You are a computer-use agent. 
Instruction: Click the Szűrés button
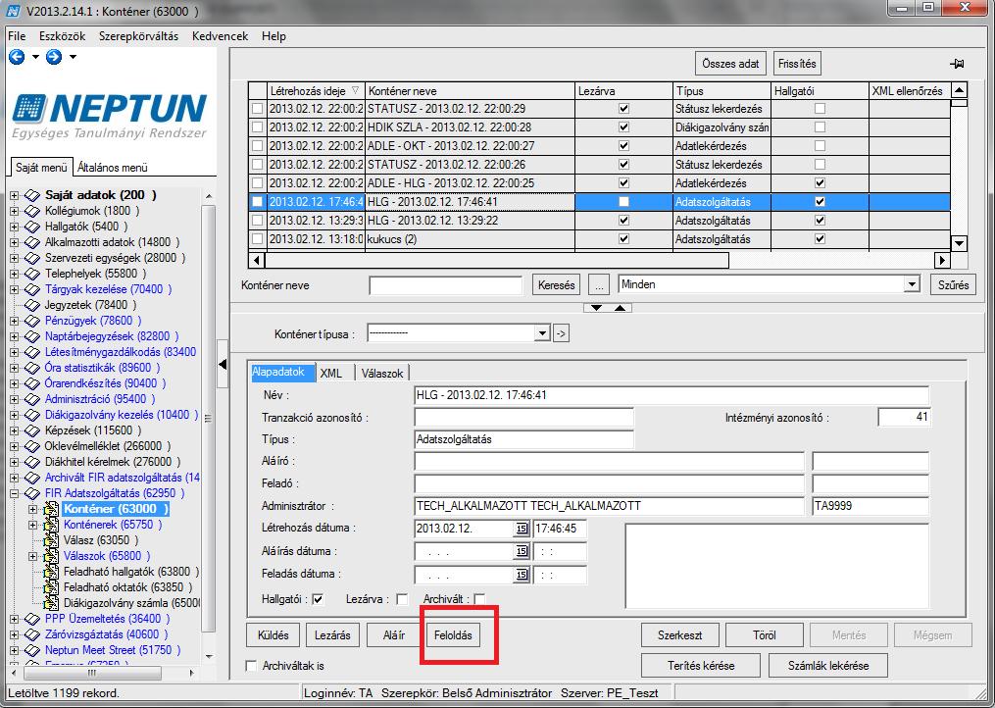point(953,285)
